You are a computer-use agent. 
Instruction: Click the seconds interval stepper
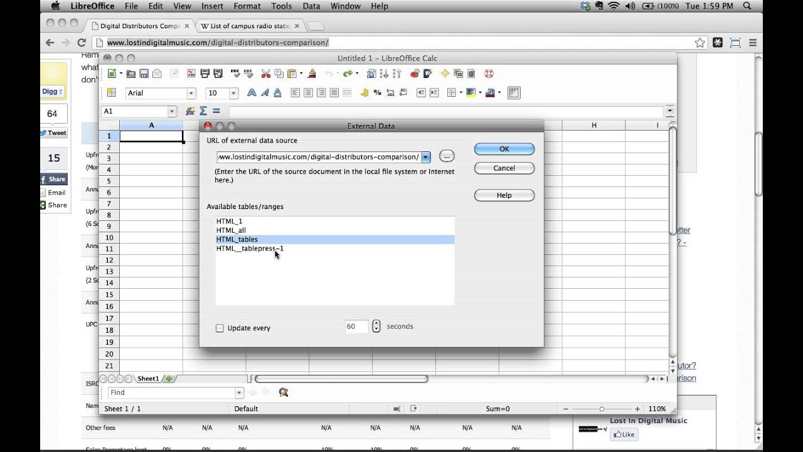tap(376, 326)
